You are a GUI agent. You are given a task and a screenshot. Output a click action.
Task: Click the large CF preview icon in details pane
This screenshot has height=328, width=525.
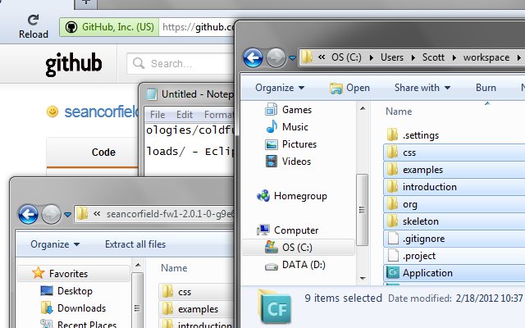[275, 307]
